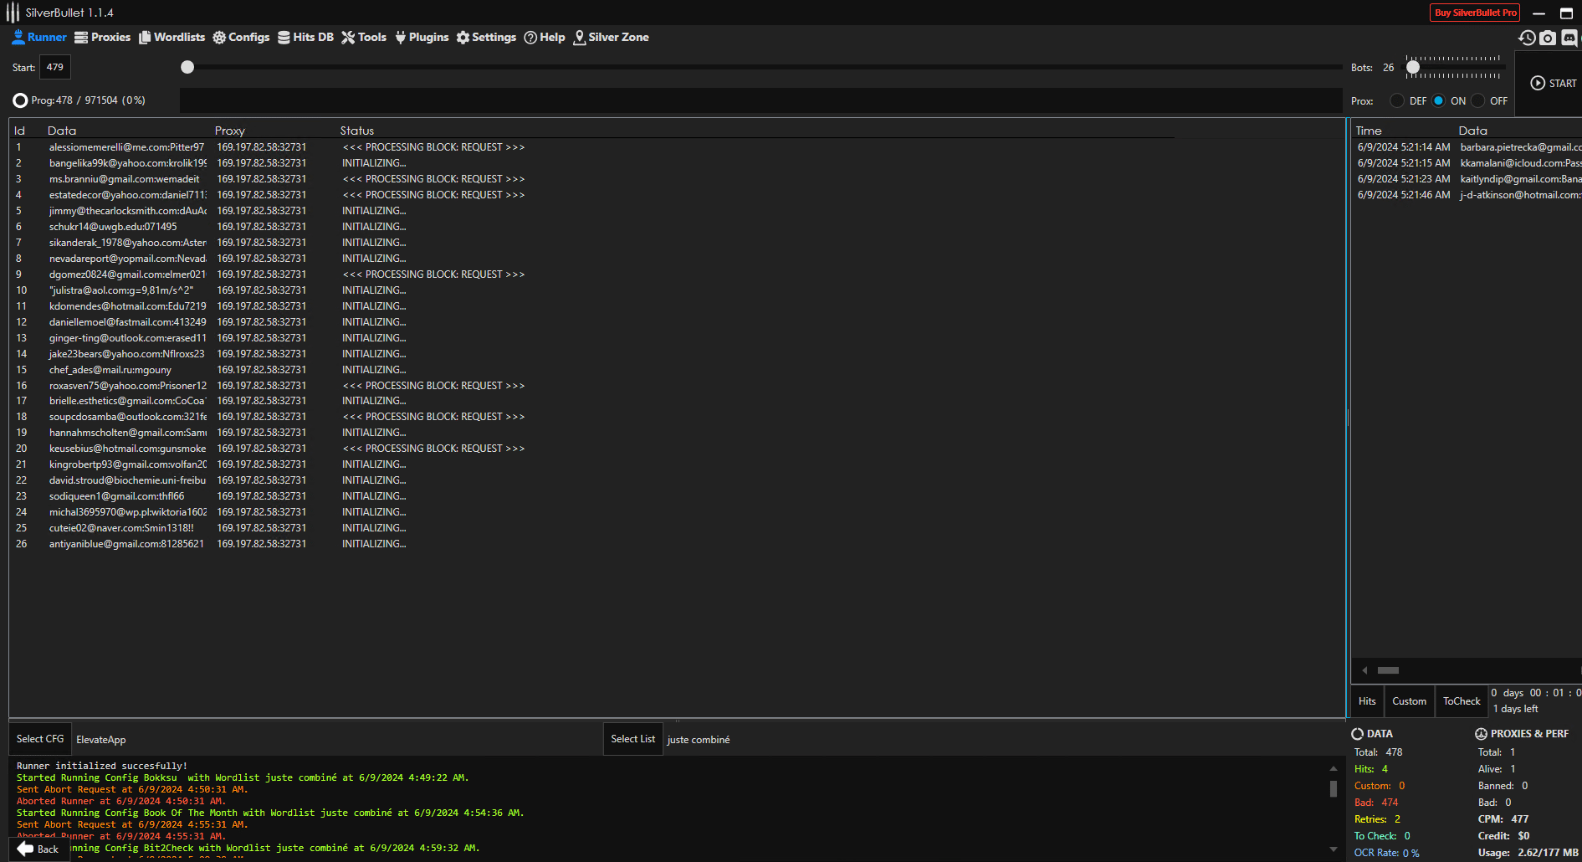The image size is (1582, 862).
Task: Open the Discord icon link
Action: coord(1569,38)
